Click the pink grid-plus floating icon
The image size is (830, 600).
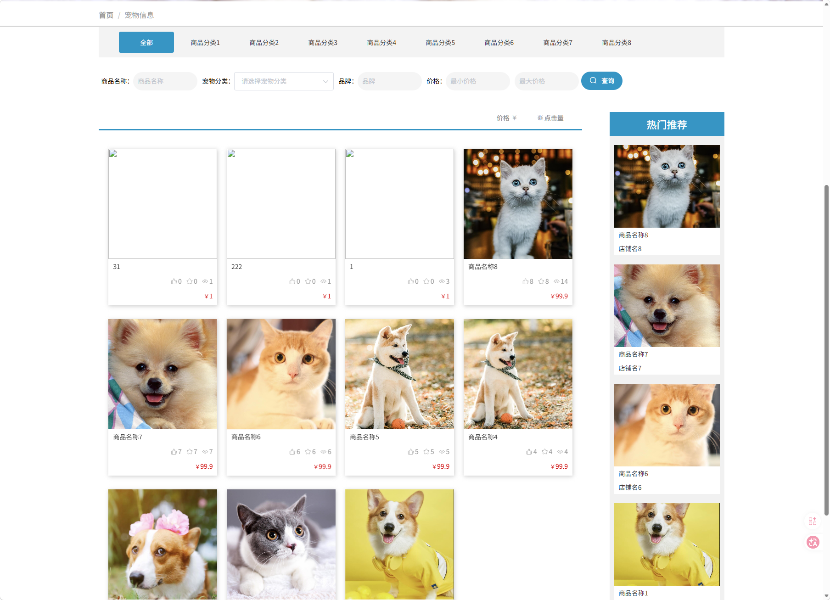tap(813, 521)
